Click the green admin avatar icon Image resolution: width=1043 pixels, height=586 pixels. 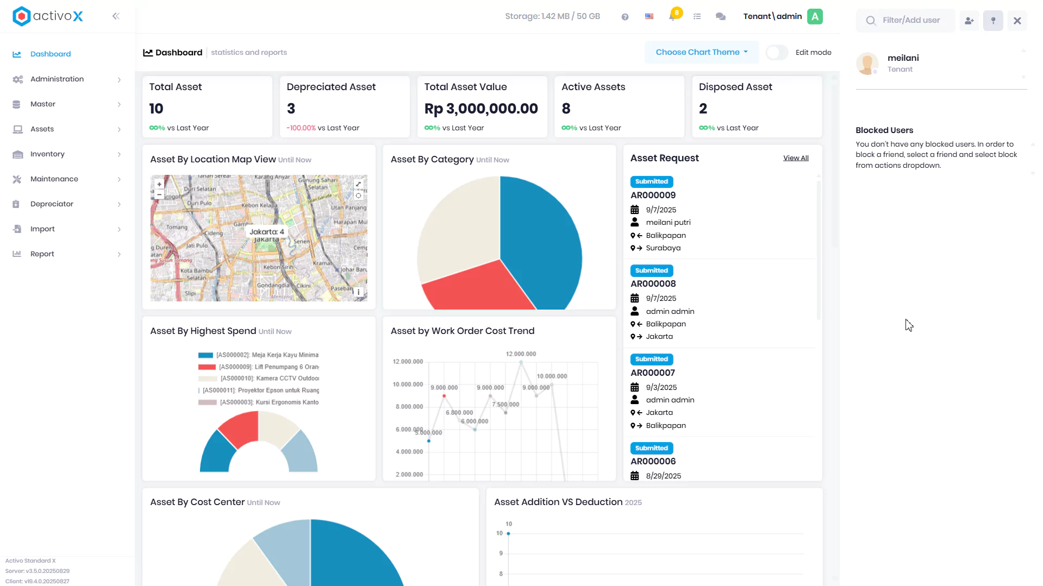click(x=815, y=16)
